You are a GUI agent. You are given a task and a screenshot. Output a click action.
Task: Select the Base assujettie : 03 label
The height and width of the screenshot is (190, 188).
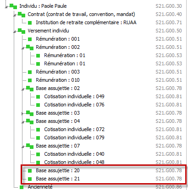(x=58, y=113)
